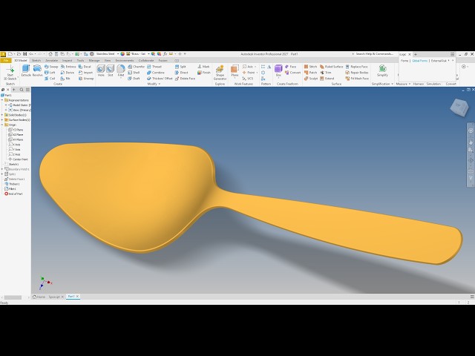Collapse the Origin folder

coord(2,125)
